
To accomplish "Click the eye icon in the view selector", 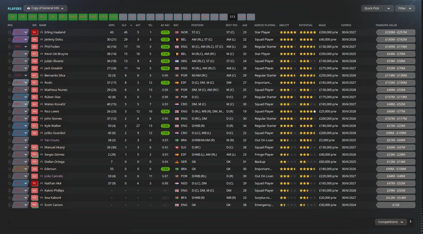I will click(29, 8).
